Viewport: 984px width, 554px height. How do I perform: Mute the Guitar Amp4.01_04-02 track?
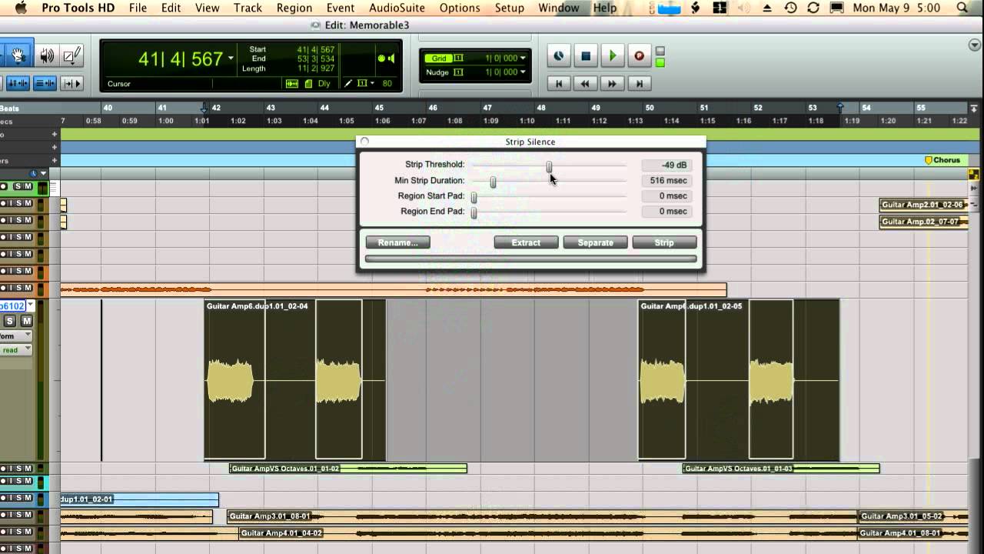click(x=28, y=532)
